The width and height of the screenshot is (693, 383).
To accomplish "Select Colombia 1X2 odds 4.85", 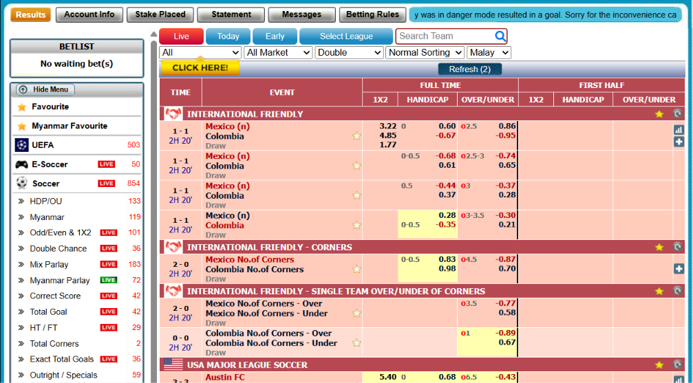I will [387, 135].
